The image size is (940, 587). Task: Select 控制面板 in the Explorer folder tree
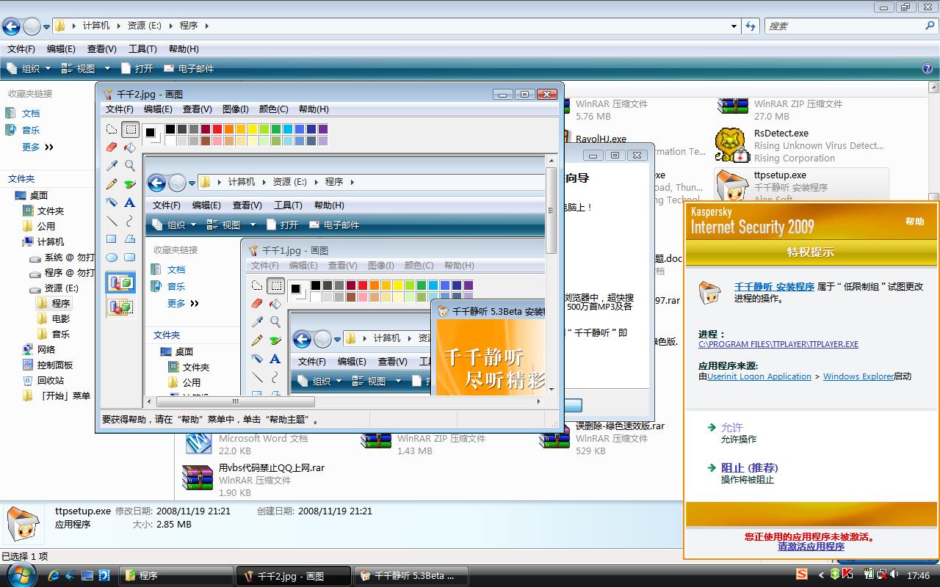[55, 365]
